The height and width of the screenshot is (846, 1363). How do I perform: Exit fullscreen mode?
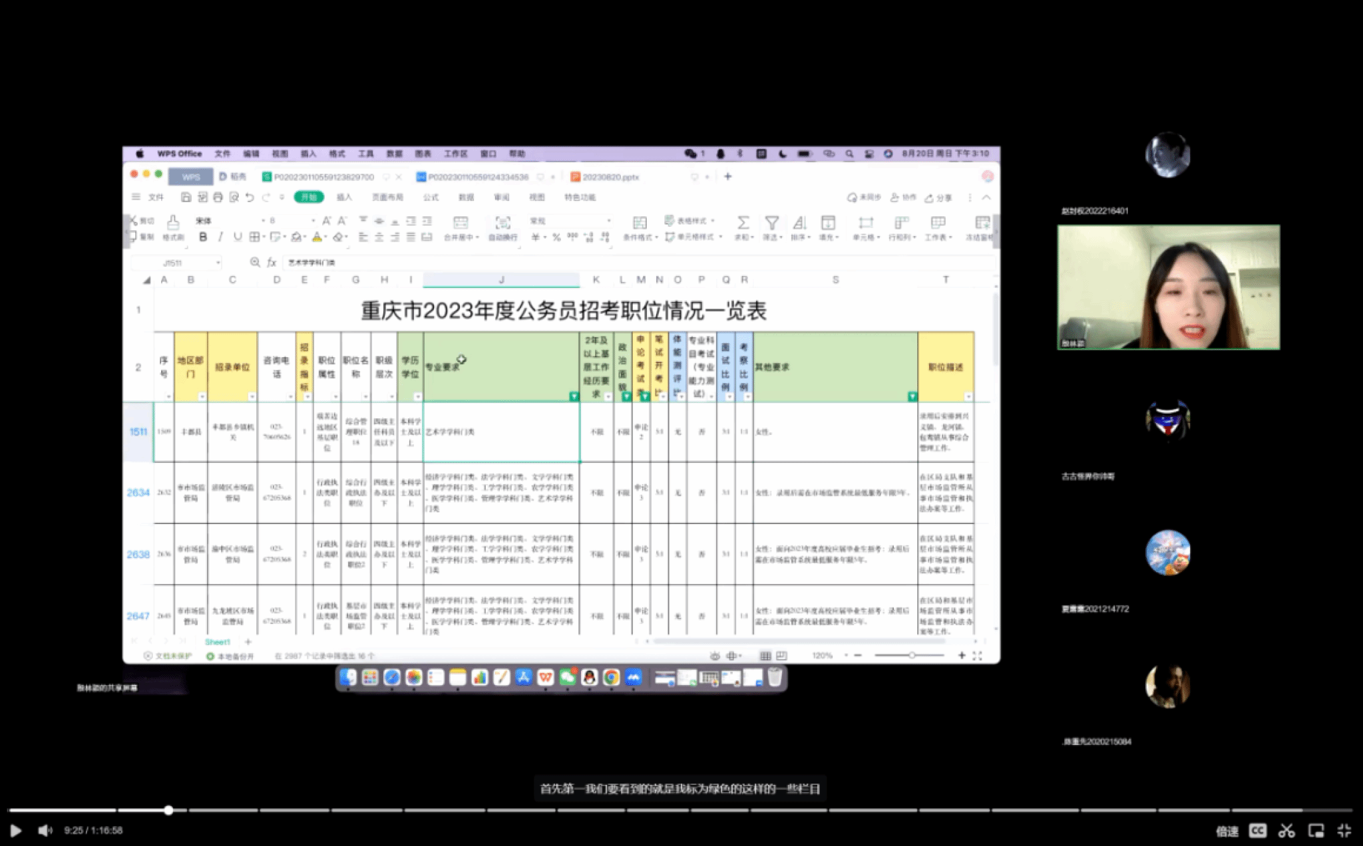point(1344,830)
